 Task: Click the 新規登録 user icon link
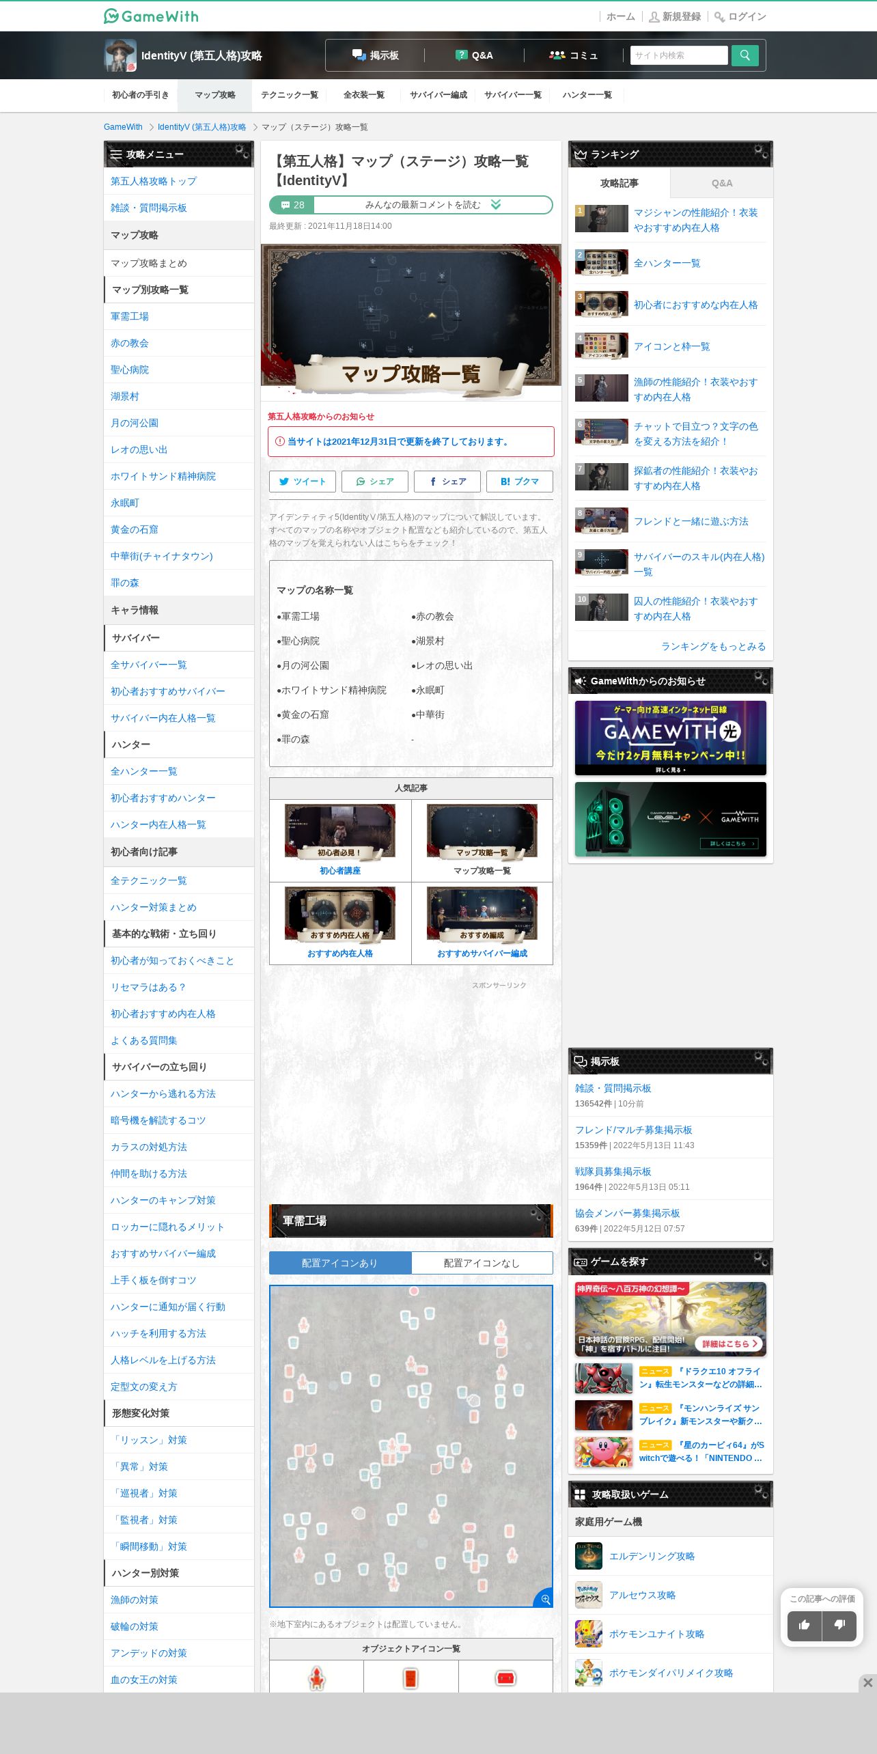coord(675,16)
